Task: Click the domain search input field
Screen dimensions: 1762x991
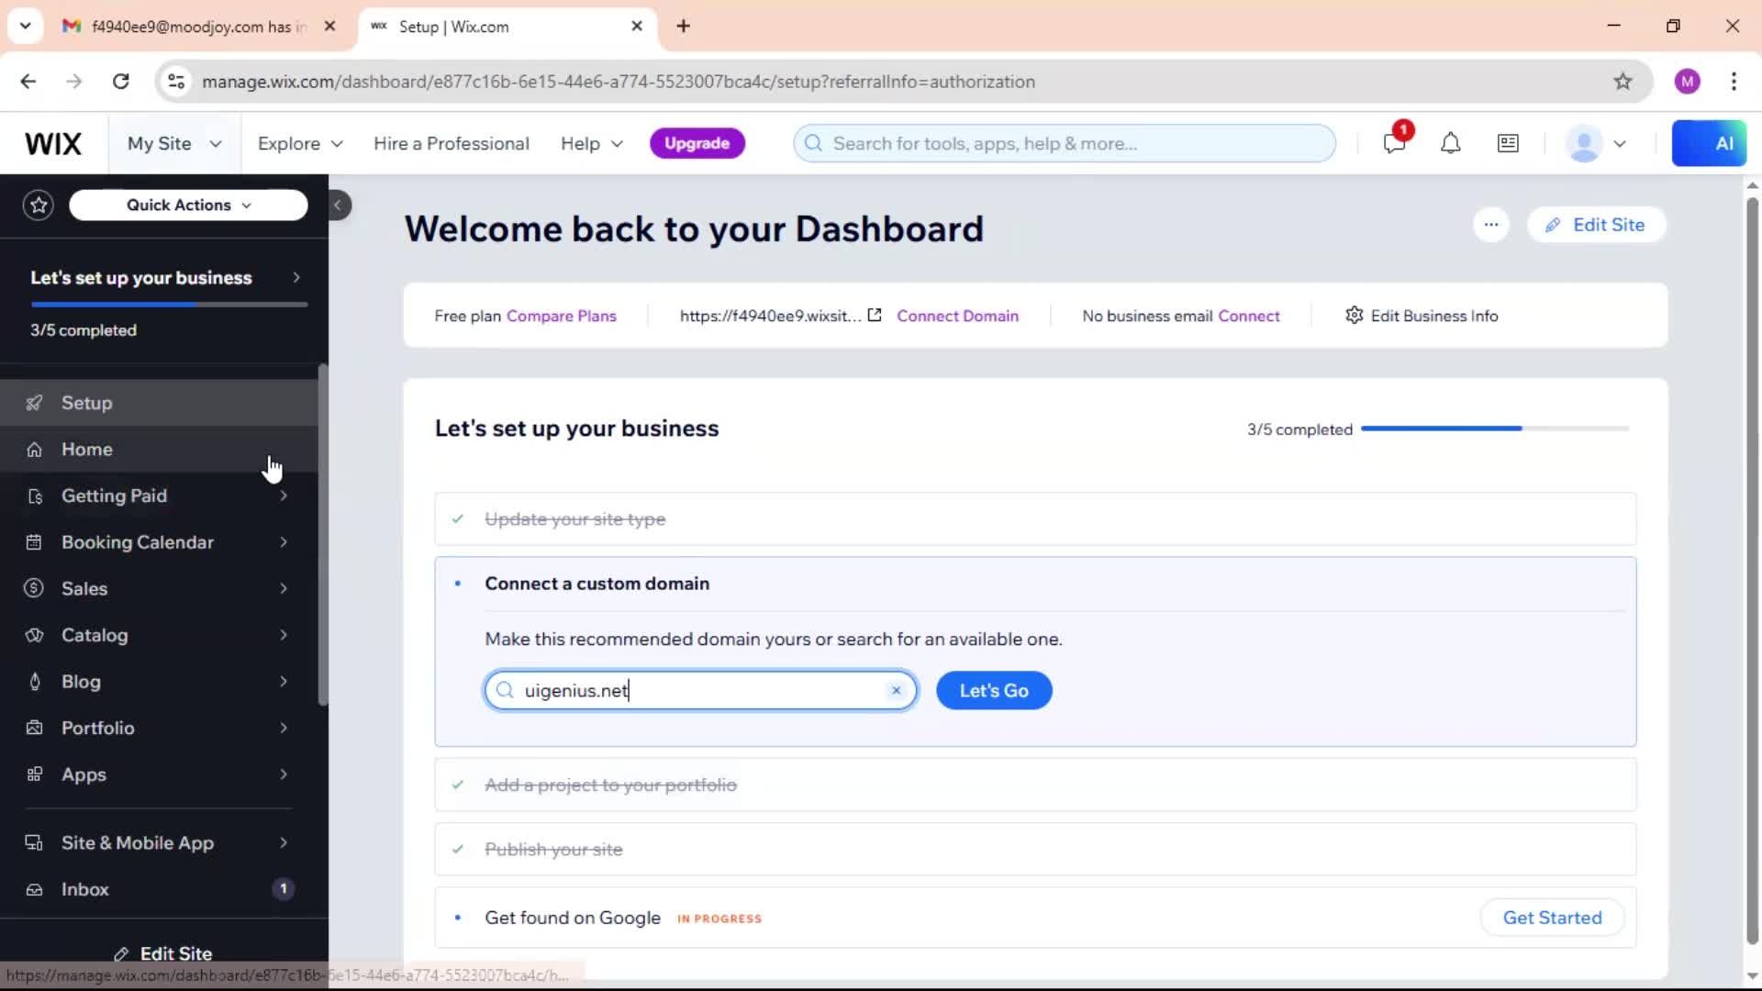Action: pyautogui.click(x=700, y=690)
